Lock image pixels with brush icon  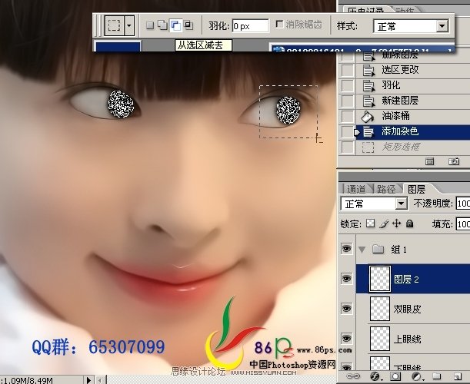click(384, 223)
